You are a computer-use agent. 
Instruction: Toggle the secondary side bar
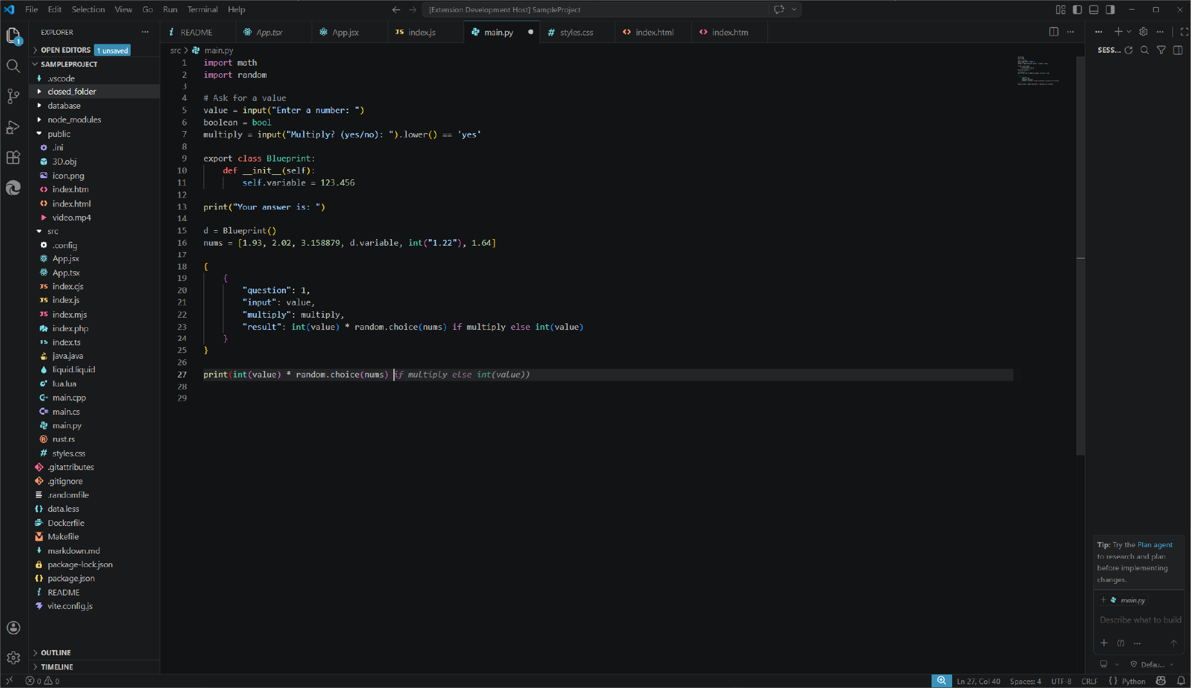point(1109,10)
